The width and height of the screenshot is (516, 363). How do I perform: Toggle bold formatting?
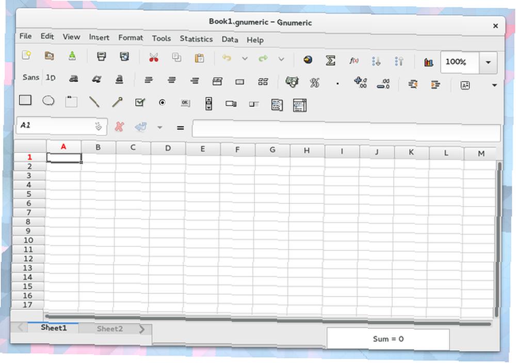coord(73,78)
